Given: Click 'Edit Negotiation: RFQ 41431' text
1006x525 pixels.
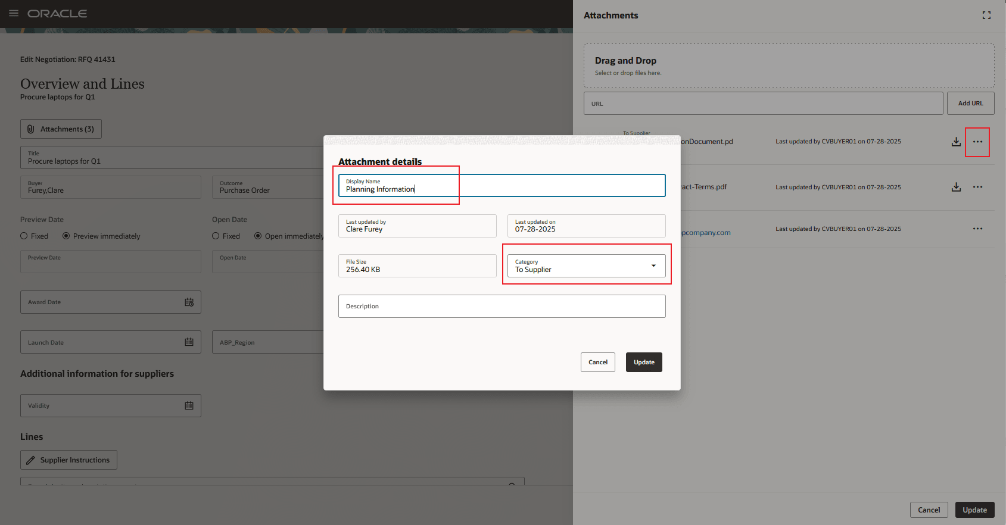Looking at the screenshot, I should click(x=68, y=60).
